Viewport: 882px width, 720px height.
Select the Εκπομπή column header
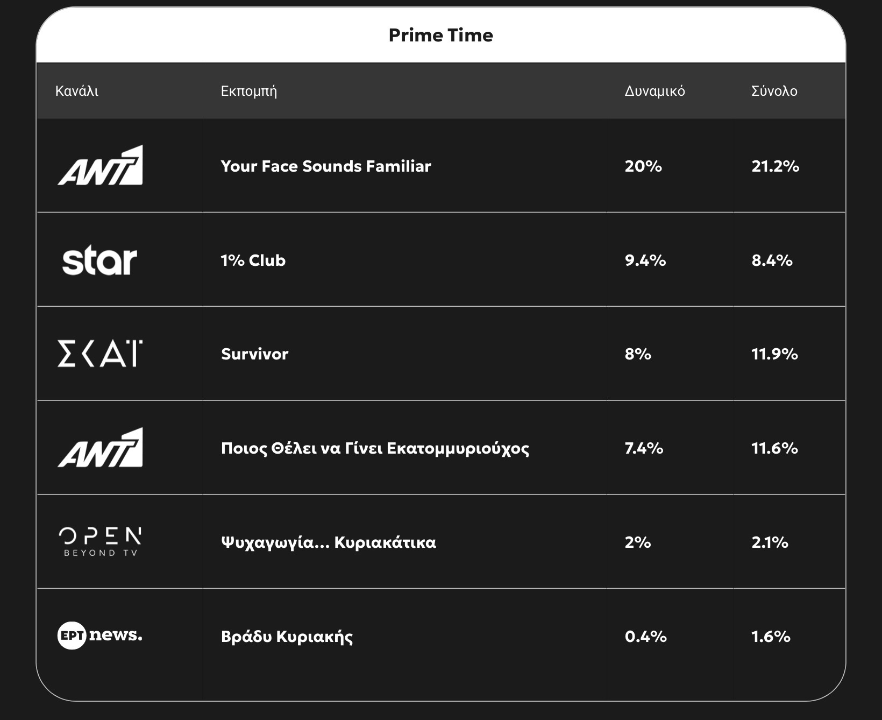click(x=249, y=91)
